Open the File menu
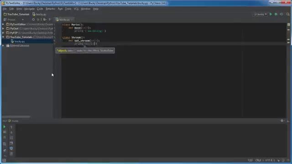This screenshot has width=292, height=164. pos(5,9)
